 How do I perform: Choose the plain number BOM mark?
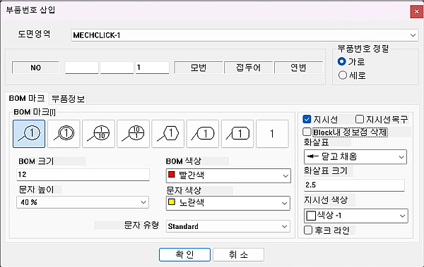click(272, 134)
